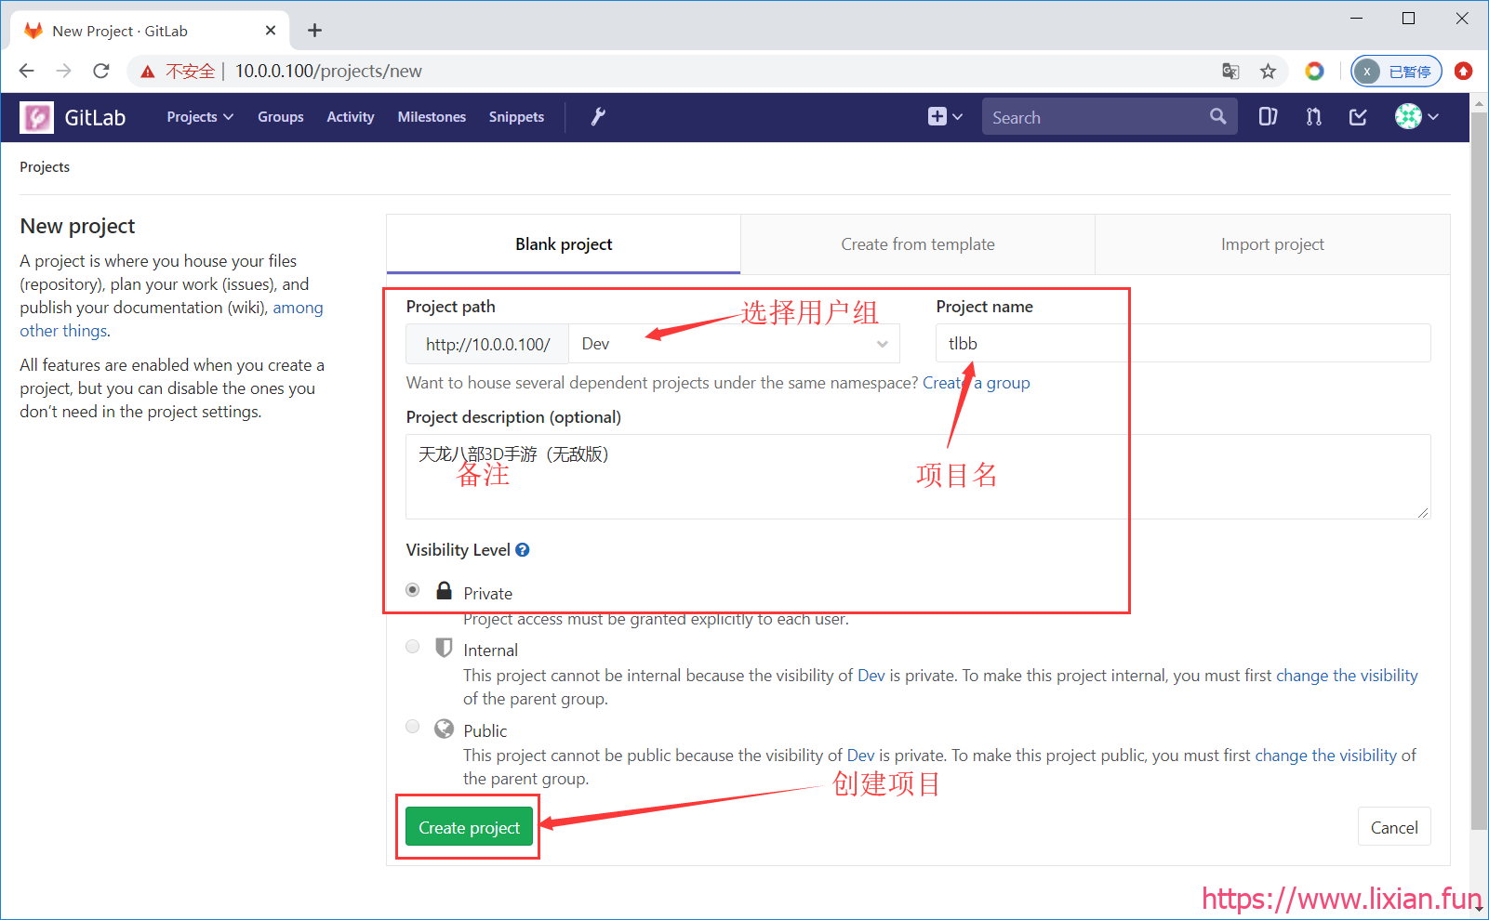
Task: Open the Snippets menu item
Action: point(516,117)
